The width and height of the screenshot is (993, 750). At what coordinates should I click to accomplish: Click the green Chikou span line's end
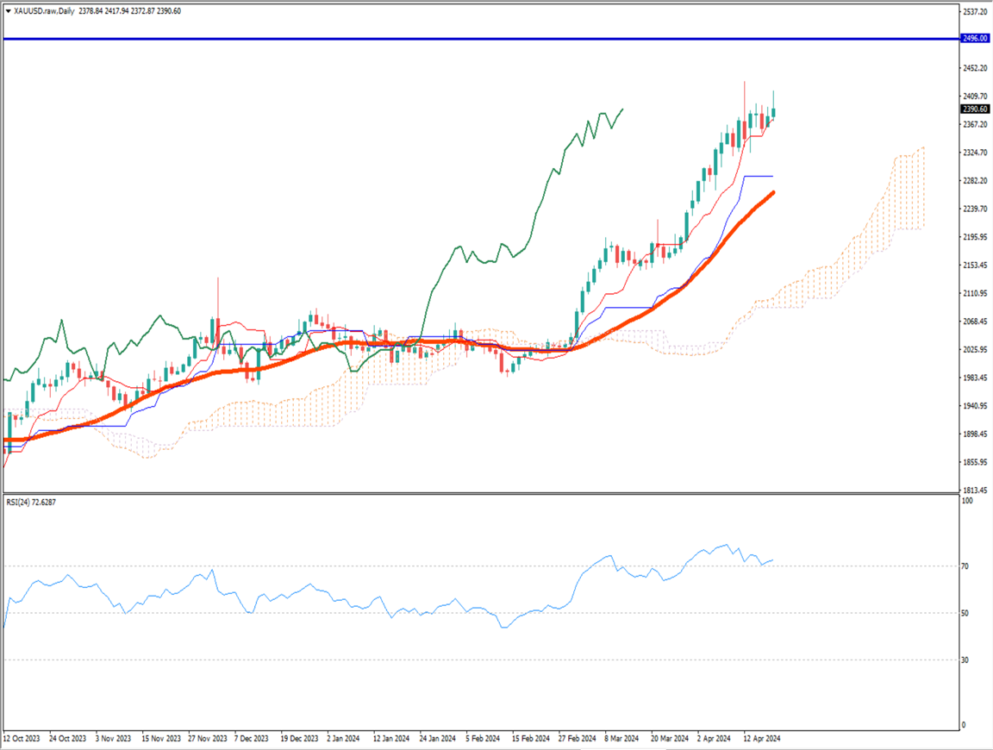point(622,109)
